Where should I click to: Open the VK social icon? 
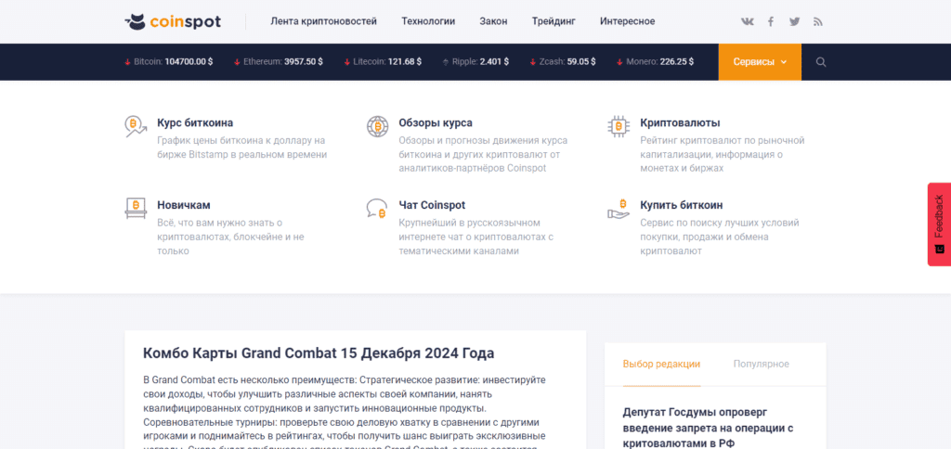[x=748, y=22]
